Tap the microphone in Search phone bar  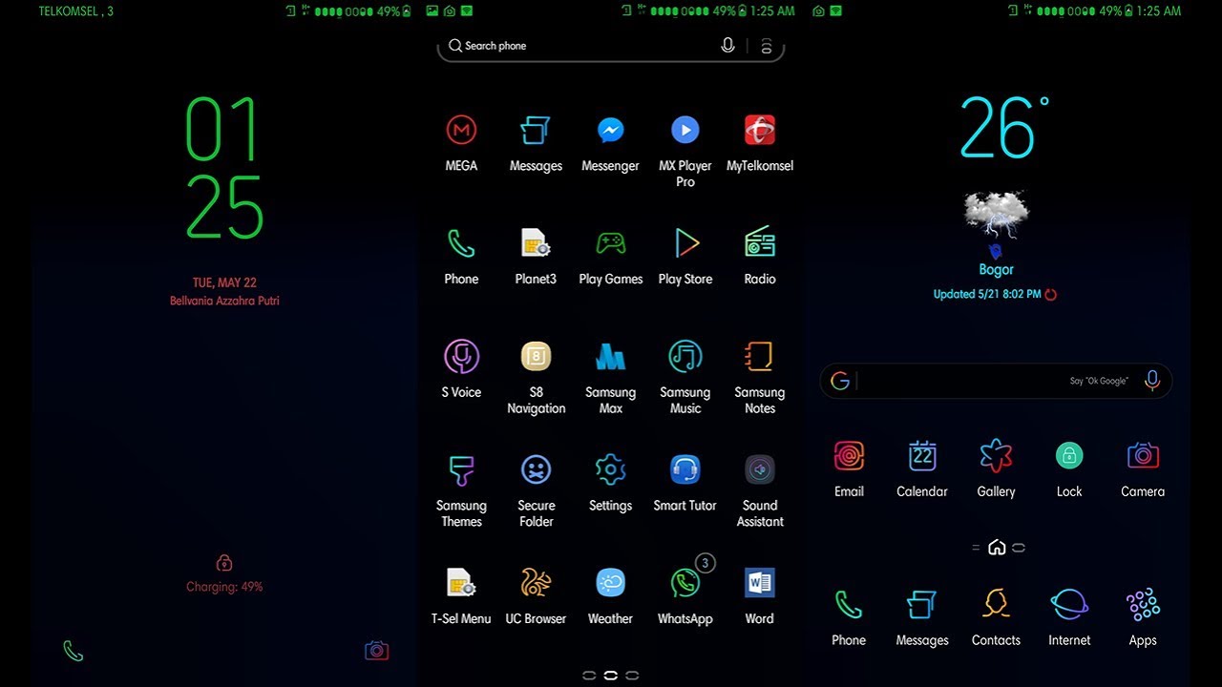click(x=727, y=46)
